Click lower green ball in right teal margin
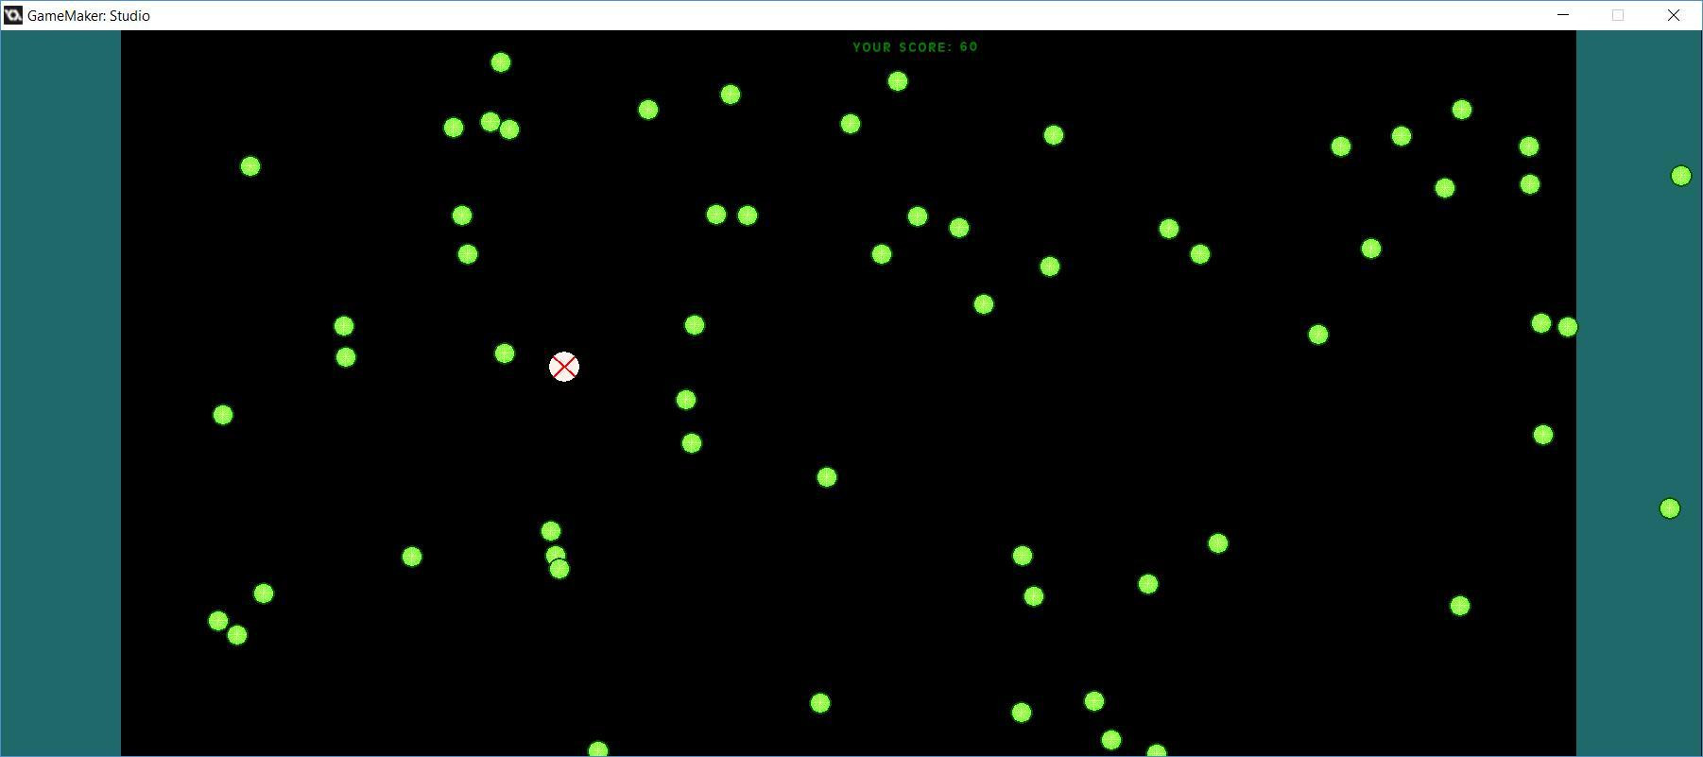The height and width of the screenshot is (757, 1703). [1670, 508]
